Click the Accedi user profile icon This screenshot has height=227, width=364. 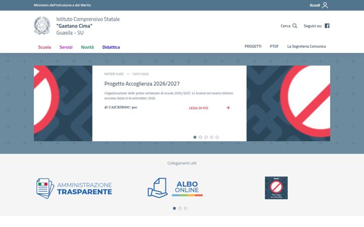(325, 5)
